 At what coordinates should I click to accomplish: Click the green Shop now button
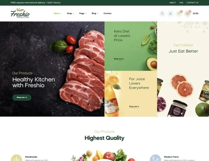[x=22, y=98]
